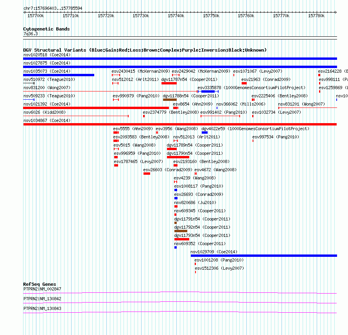Click the nsv1020518 (Coe2014) blue gain bar
Screen dimensions: 348x335
coord(180,59)
